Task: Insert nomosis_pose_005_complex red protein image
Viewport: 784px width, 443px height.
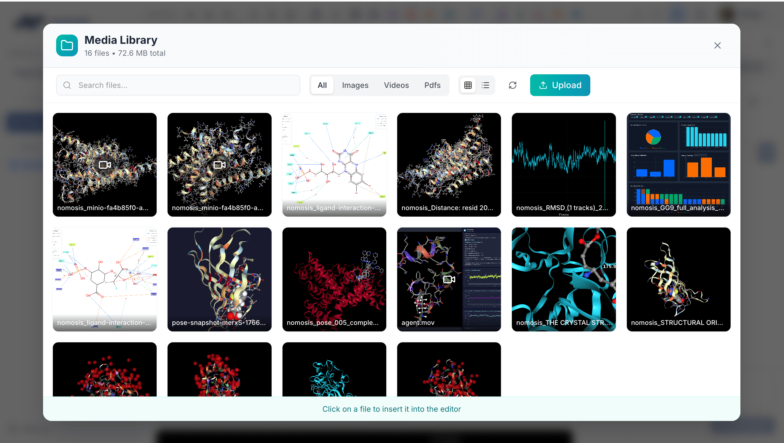Action: 334,279
